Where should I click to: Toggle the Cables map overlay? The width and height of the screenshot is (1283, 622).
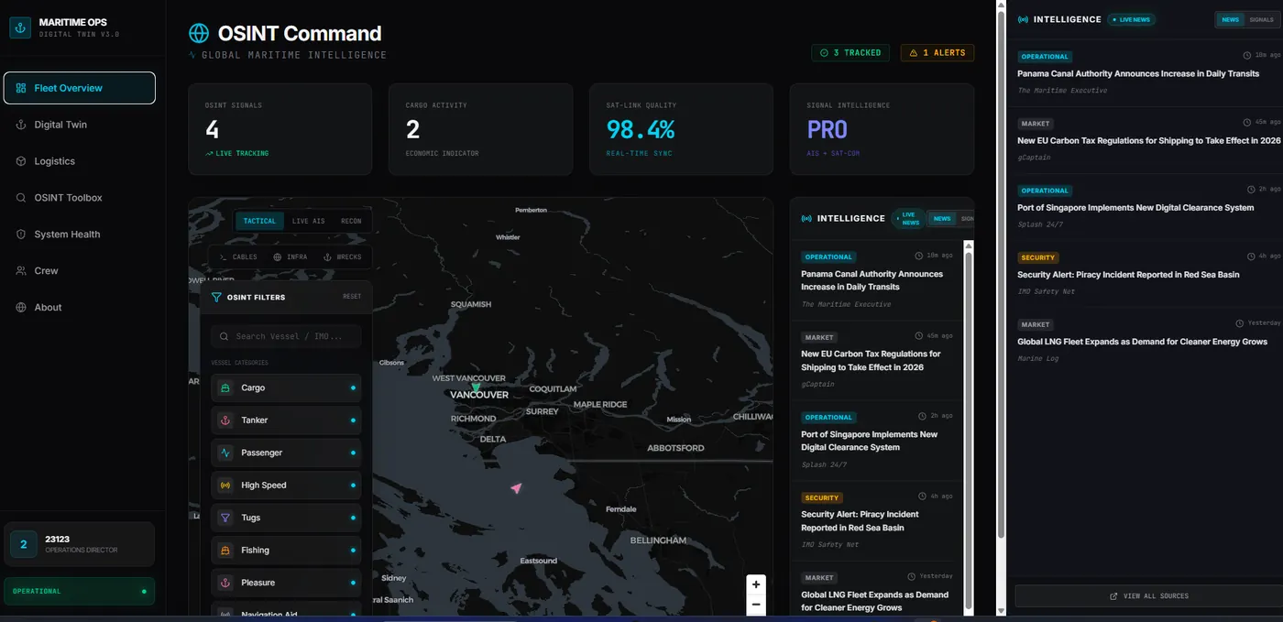coord(238,257)
